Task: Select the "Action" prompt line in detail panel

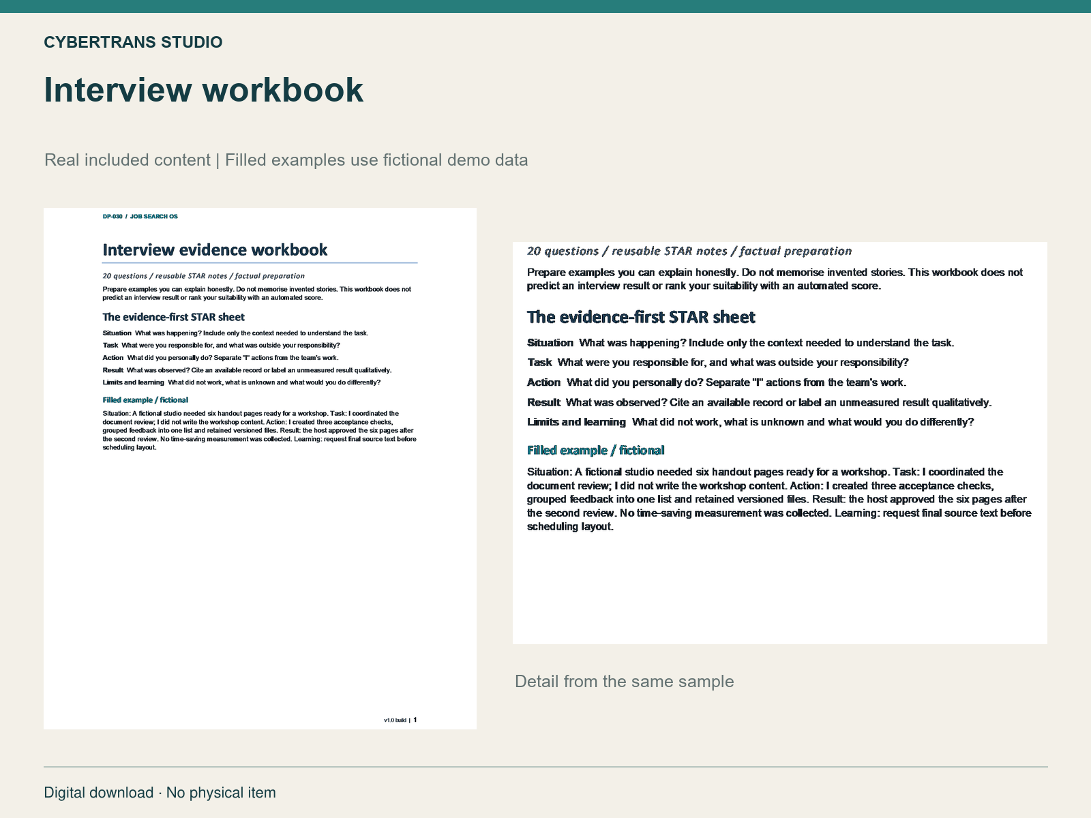Action: tap(717, 382)
